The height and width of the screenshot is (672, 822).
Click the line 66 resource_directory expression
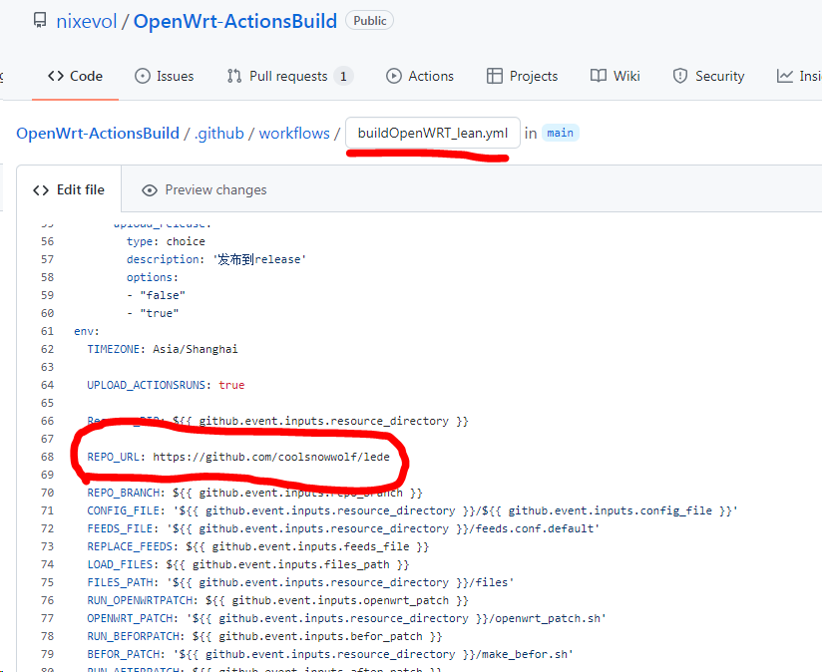pos(320,421)
